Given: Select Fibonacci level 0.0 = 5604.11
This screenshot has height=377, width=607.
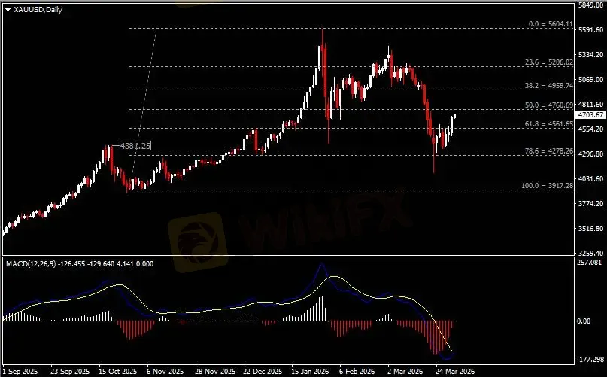Looking at the screenshot, I should pyautogui.click(x=551, y=24).
